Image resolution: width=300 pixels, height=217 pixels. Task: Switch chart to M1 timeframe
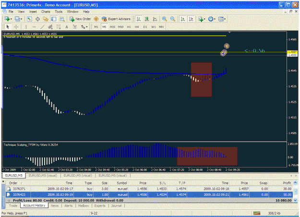pyautogui.click(x=96, y=27)
